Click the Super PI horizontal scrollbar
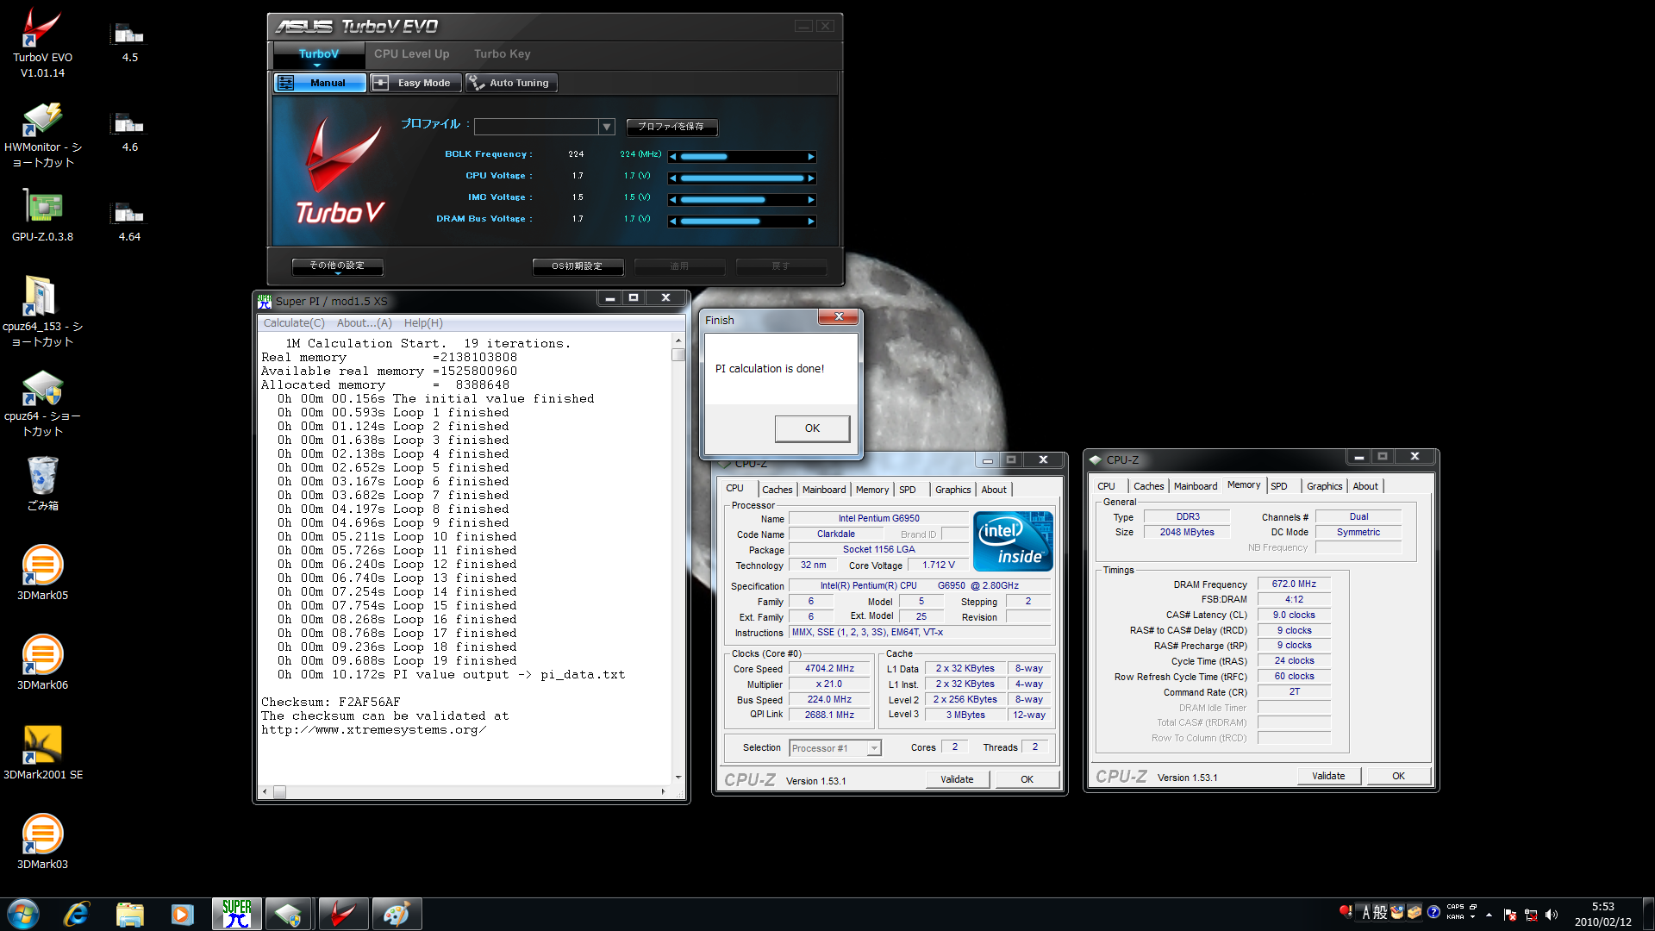Screen dimensions: 1655x931 pos(470,791)
